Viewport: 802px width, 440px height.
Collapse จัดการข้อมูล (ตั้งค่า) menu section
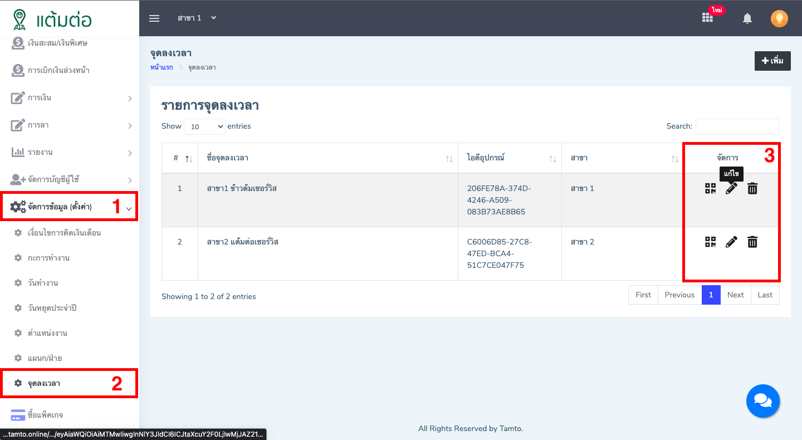(x=70, y=207)
